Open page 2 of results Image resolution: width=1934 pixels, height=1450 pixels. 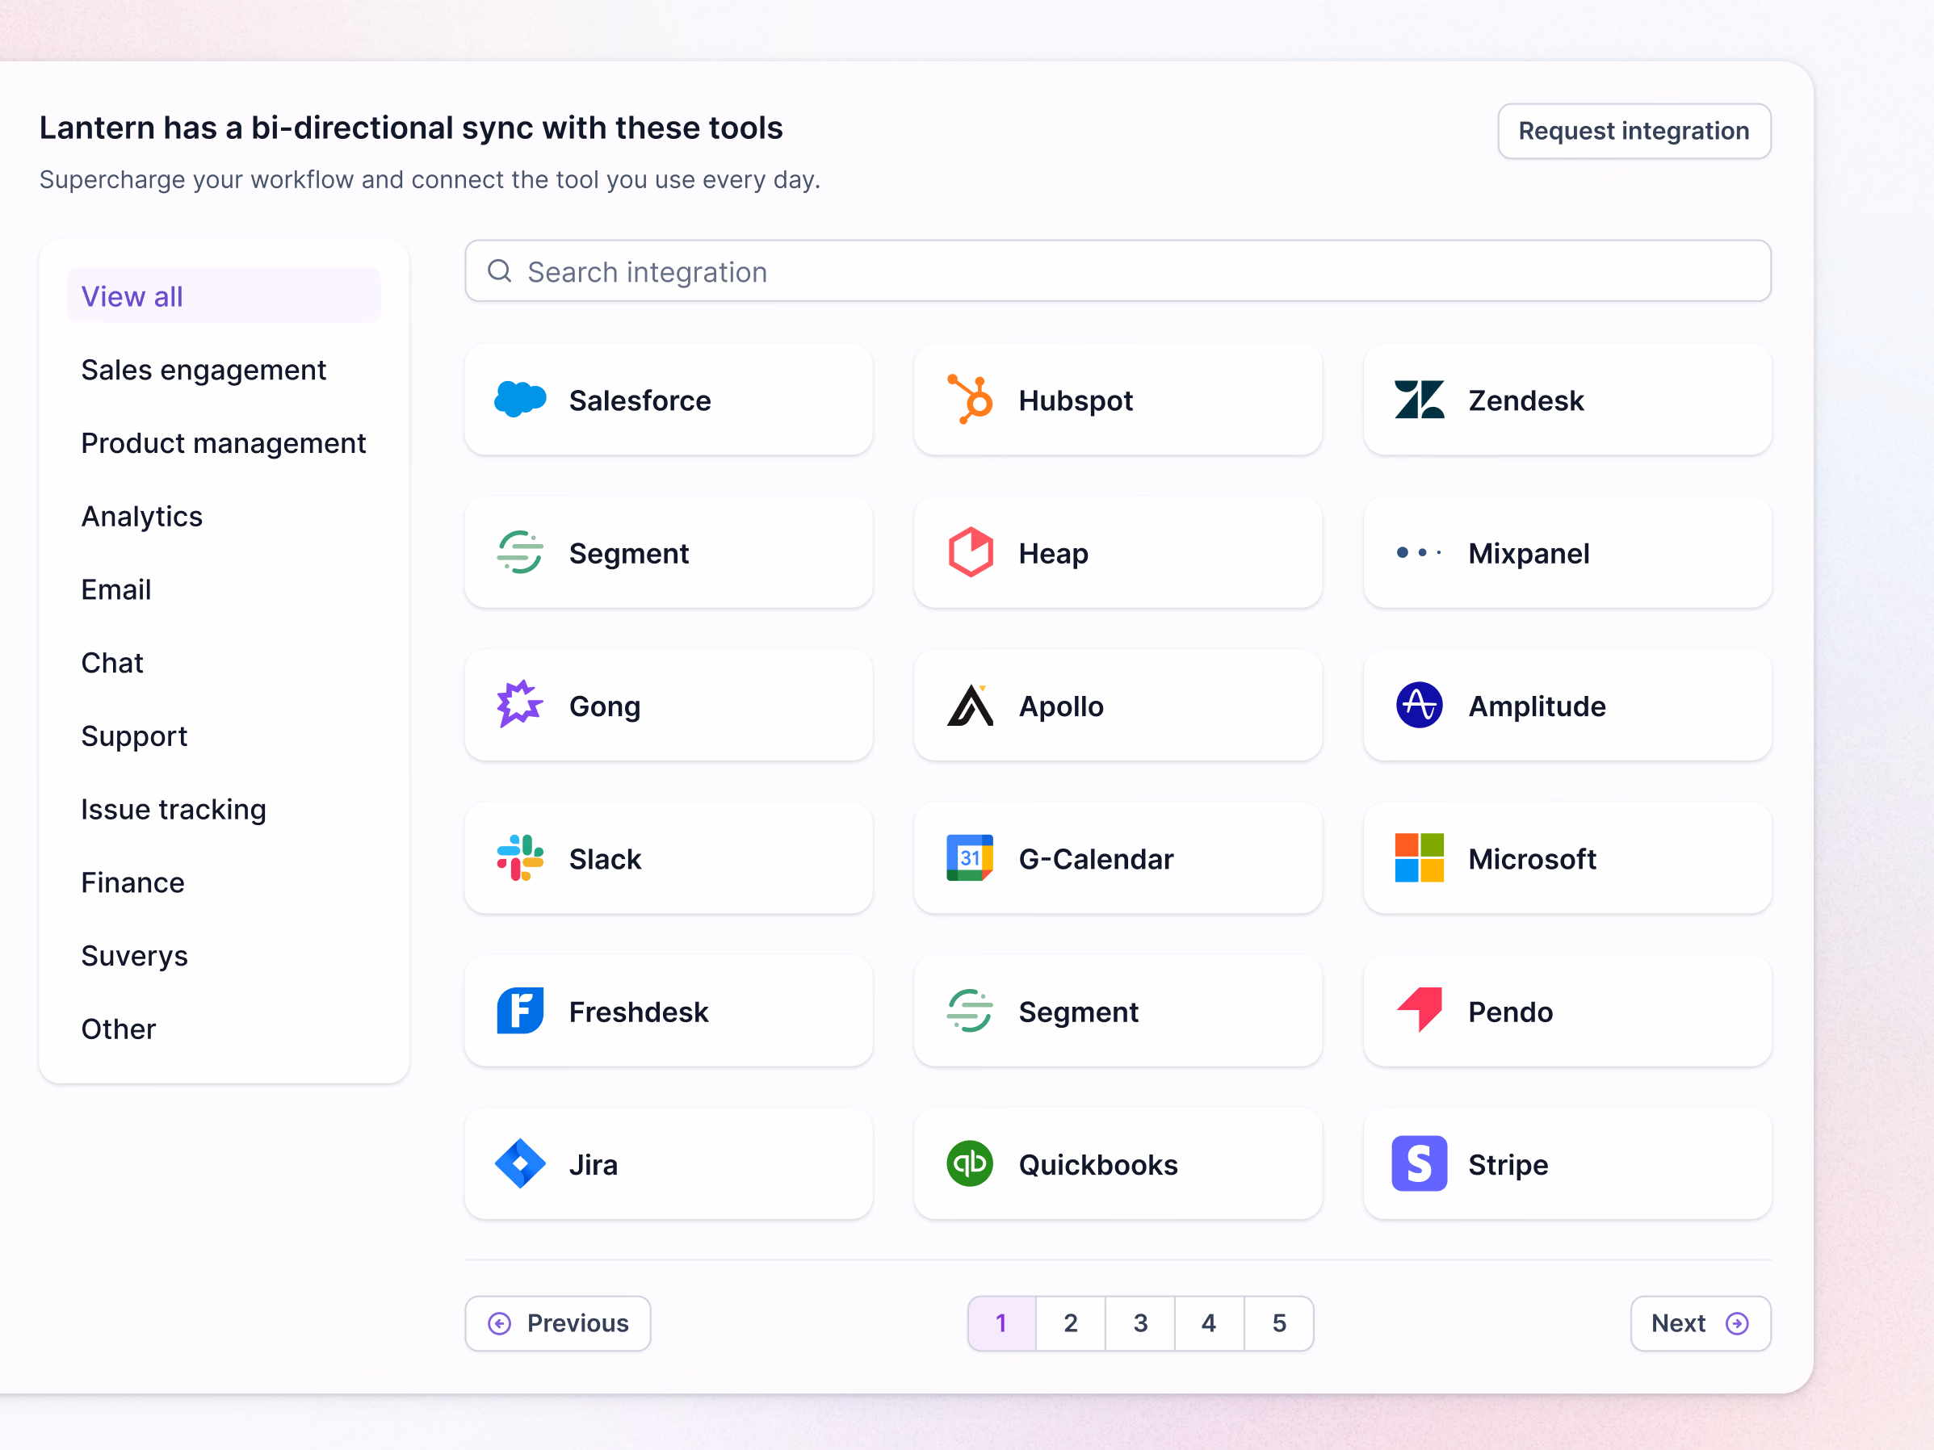click(x=1070, y=1323)
